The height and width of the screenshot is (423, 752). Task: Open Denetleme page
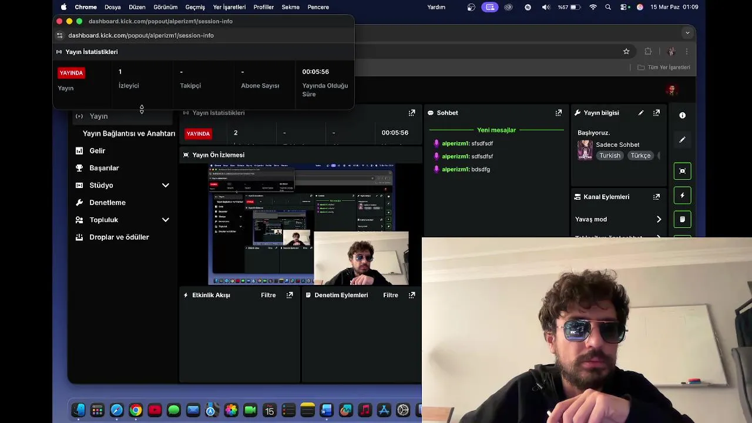point(108,203)
